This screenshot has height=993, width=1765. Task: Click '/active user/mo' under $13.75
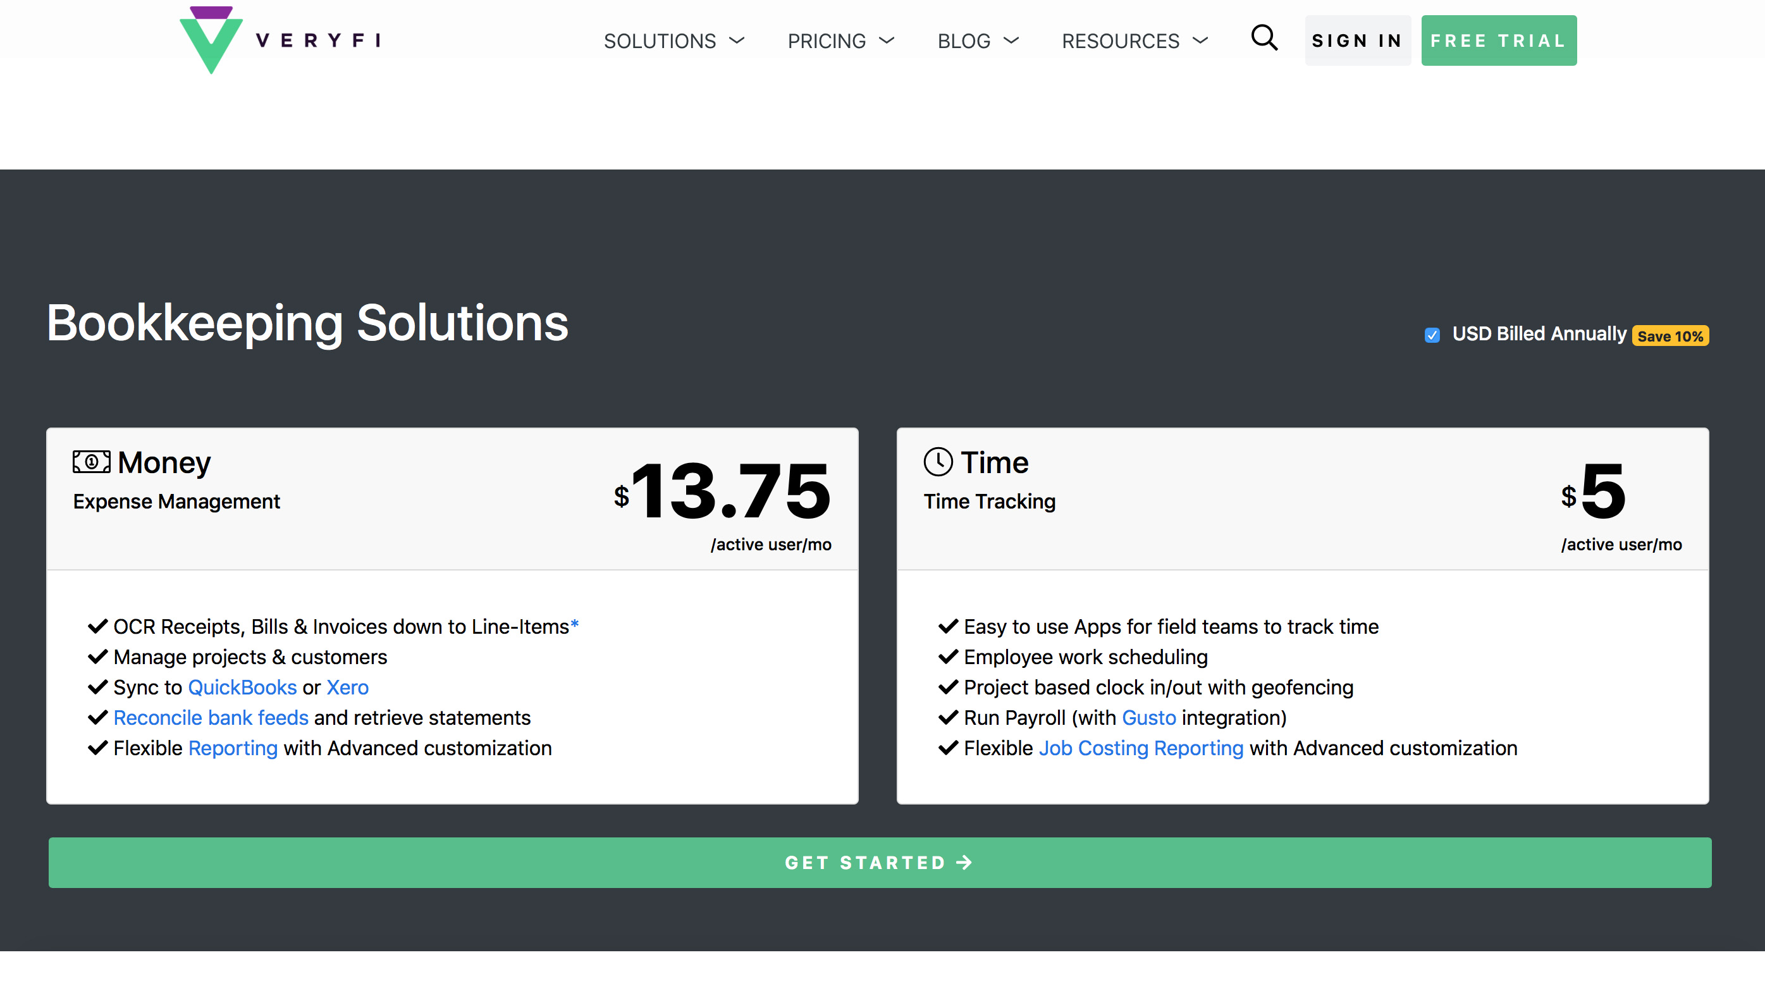click(x=771, y=545)
